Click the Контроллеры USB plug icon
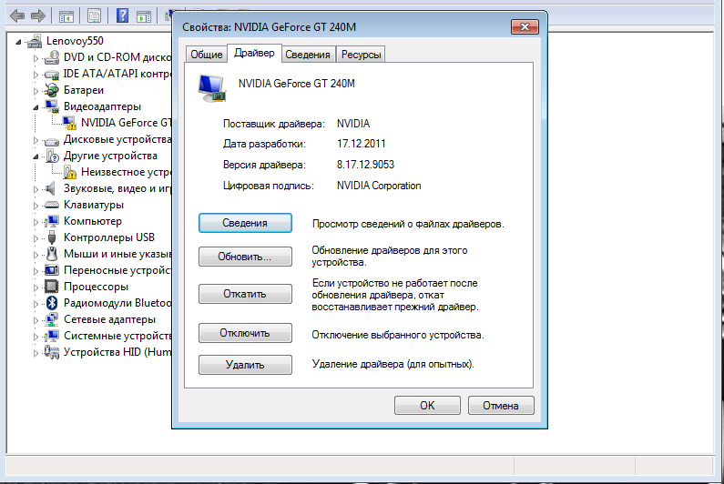The width and height of the screenshot is (724, 484). tap(52, 237)
